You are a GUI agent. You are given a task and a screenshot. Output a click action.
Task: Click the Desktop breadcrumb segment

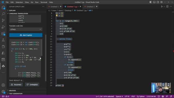tap(68, 10)
